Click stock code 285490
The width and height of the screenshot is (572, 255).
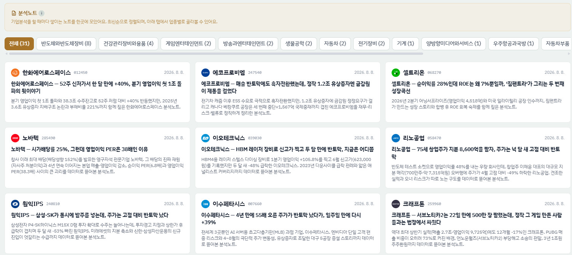[x=48, y=139]
